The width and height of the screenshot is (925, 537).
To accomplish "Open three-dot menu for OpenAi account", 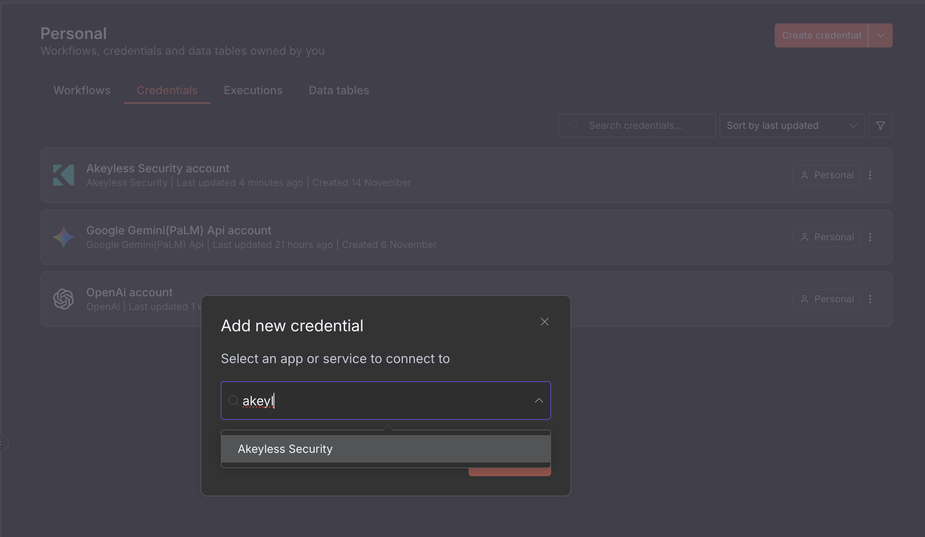I will (x=870, y=299).
